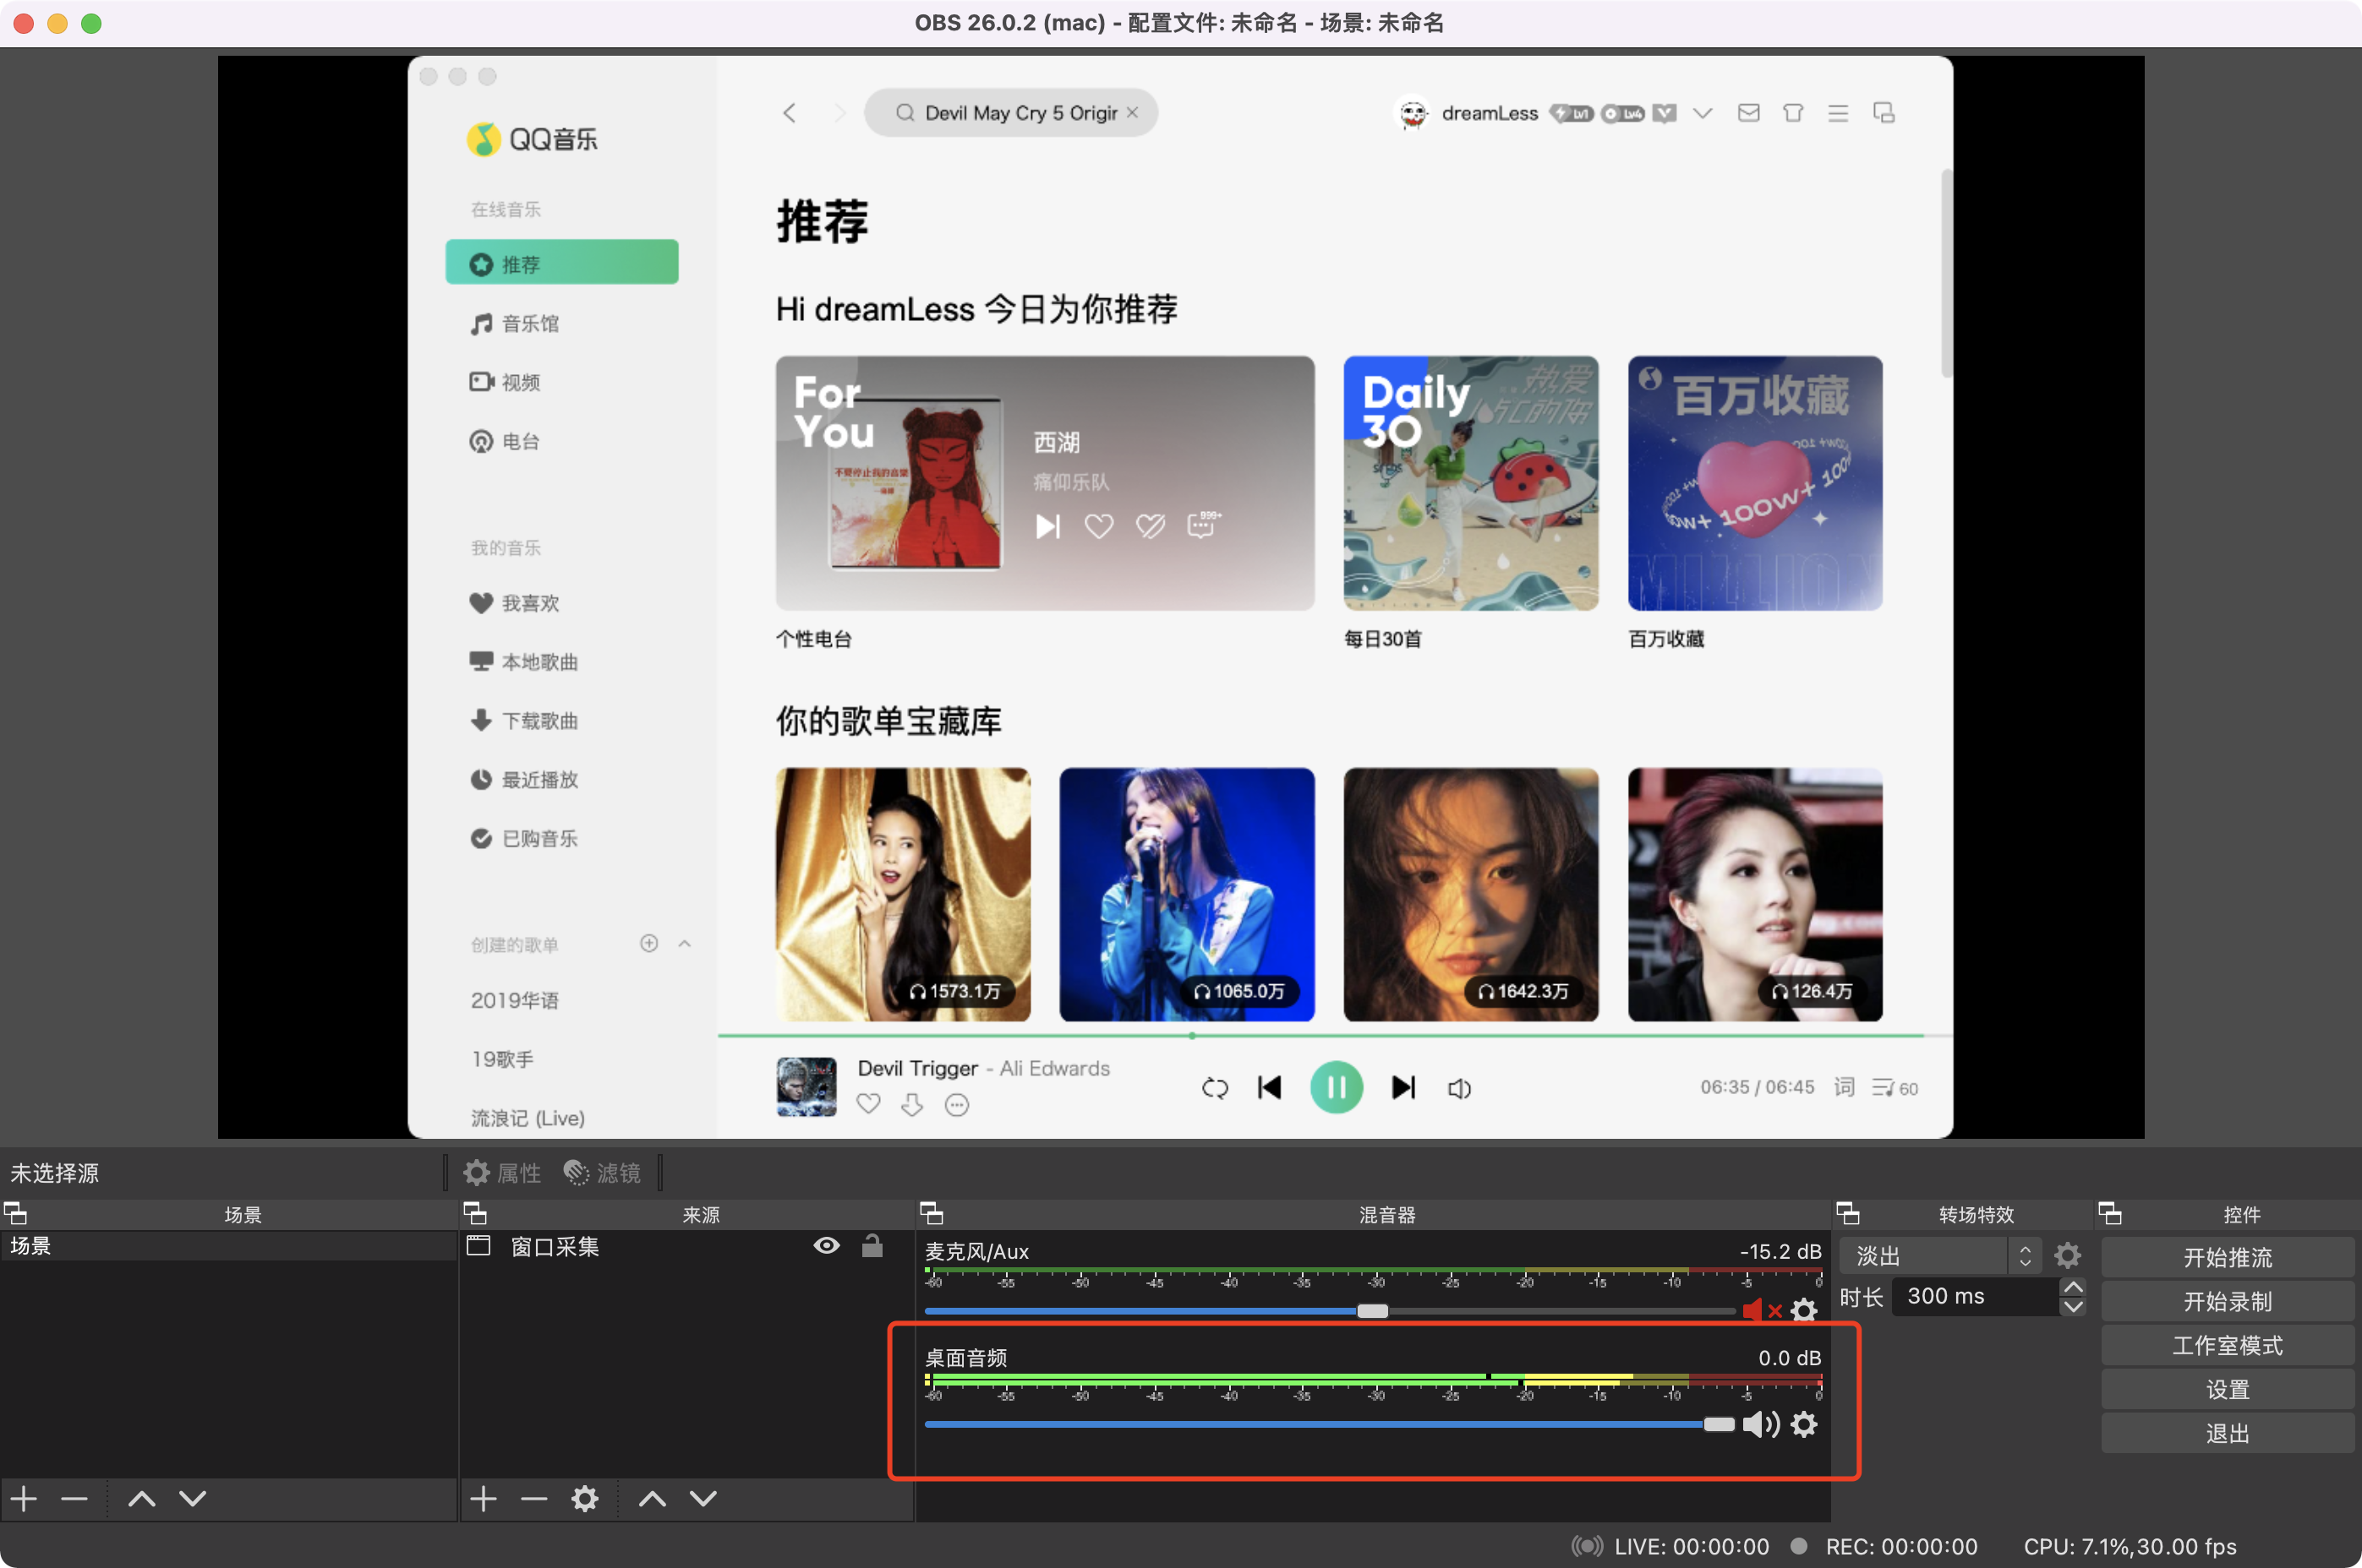Click 开始推流 button
Viewport: 2362px width, 1568px height.
pos(2228,1257)
